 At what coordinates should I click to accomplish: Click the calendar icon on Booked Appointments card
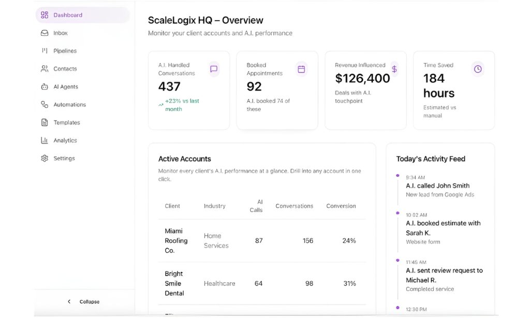coord(301,69)
